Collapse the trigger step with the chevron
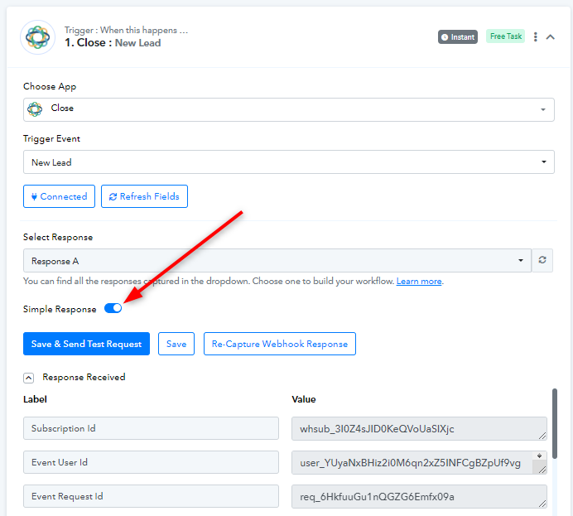Image resolution: width=573 pixels, height=516 pixels. pos(551,37)
